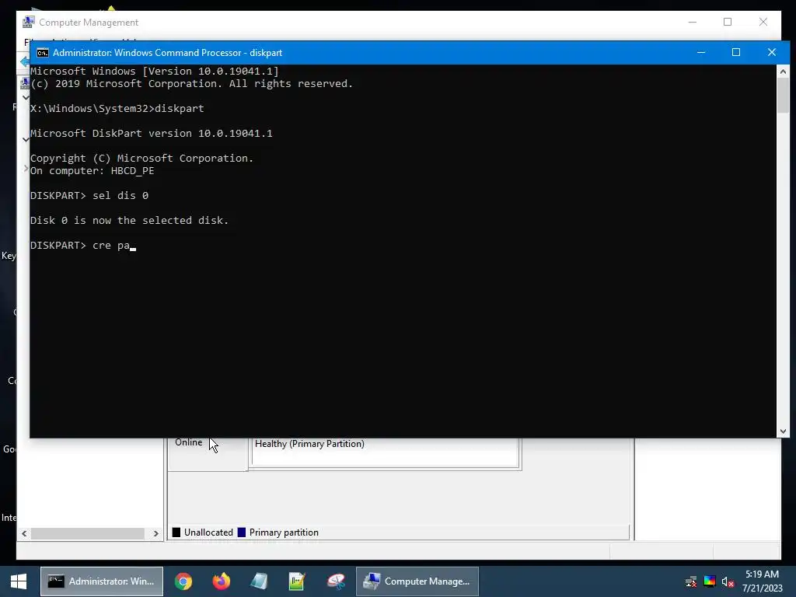Maximize the Command Processor window
Viewport: 796px width, 597px height.
point(736,52)
